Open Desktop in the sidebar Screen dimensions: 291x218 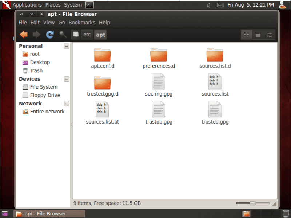click(36, 62)
